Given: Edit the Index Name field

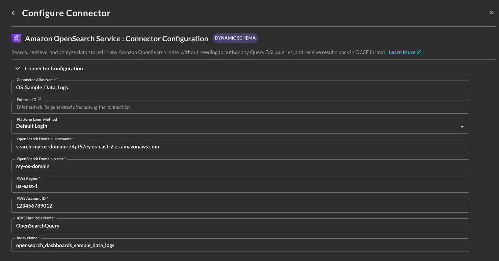Looking at the screenshot, I should 240,245.
